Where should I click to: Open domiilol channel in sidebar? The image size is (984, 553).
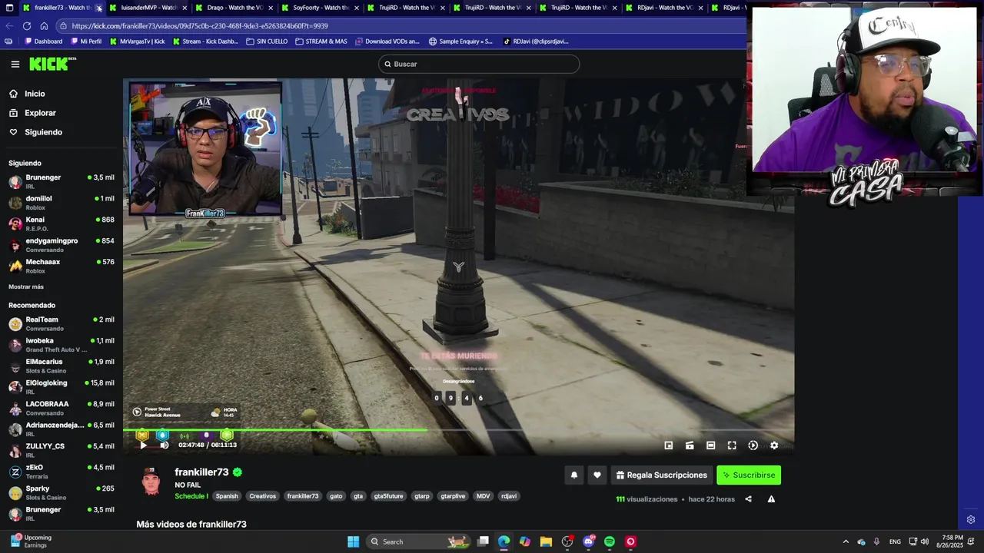click(x=61, y=203)
